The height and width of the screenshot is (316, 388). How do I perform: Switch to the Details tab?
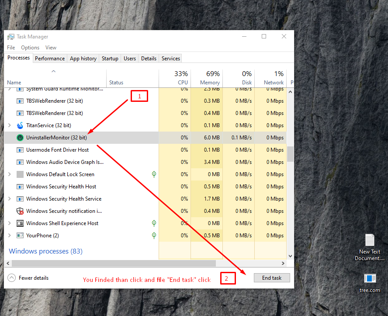point(149,59)
